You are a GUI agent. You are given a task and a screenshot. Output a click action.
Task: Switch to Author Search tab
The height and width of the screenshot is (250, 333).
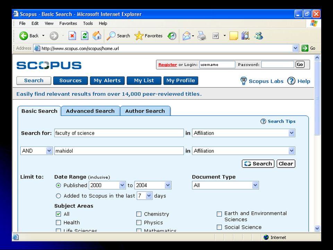tap(145, 111)
